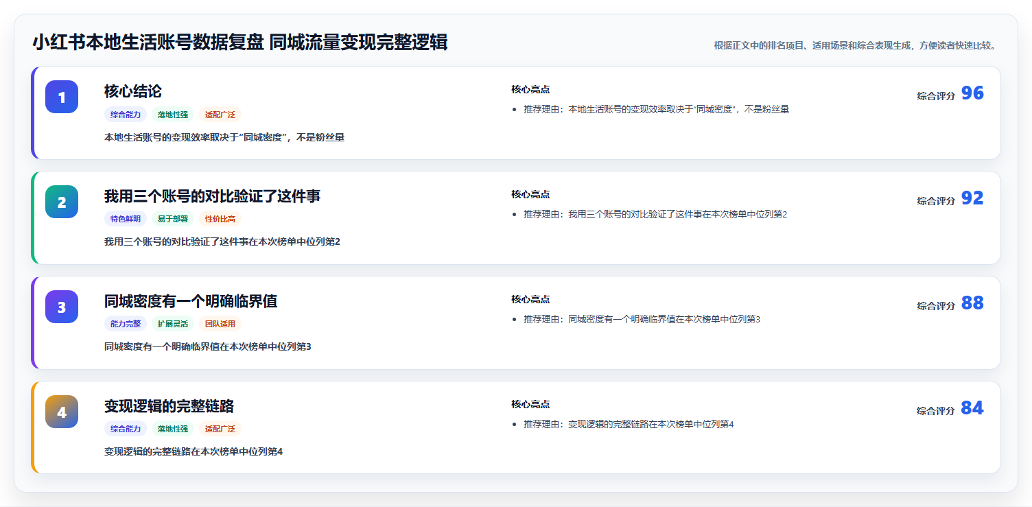The width and height of the screenshot is (1032, 507).
Task: Open the 变现逻辑的完整链路 heading
Action: [x=169, y=406]
